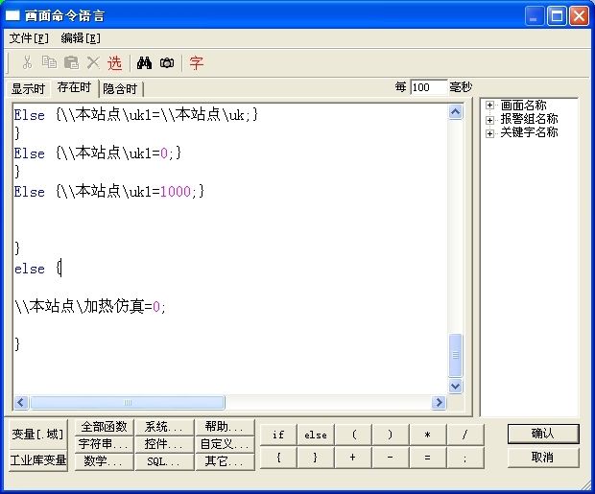
Task: Open 系统... functions
Action: click(x=164, y=427)
